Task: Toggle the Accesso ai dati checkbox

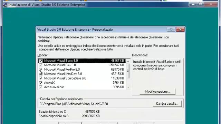Action: pos(41,87)
